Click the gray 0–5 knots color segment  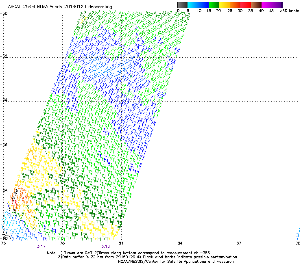pos(182,5)
